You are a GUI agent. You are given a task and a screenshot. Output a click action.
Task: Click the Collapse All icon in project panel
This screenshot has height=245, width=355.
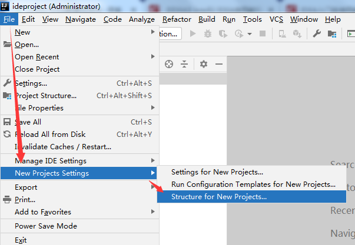(184, 64)
